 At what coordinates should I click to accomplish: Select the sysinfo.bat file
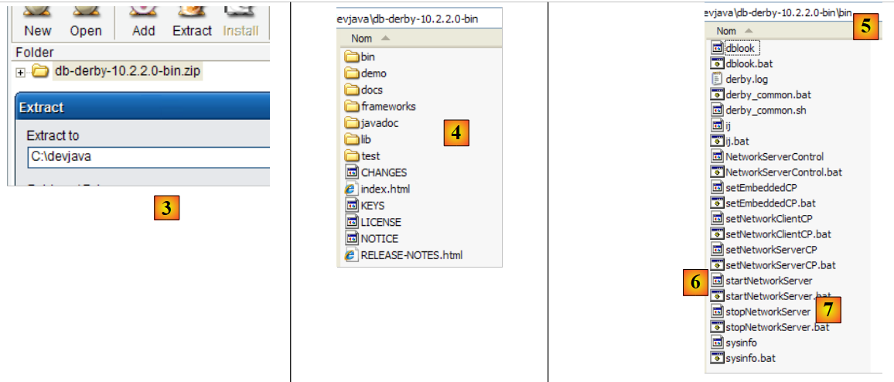pos(750,358)
